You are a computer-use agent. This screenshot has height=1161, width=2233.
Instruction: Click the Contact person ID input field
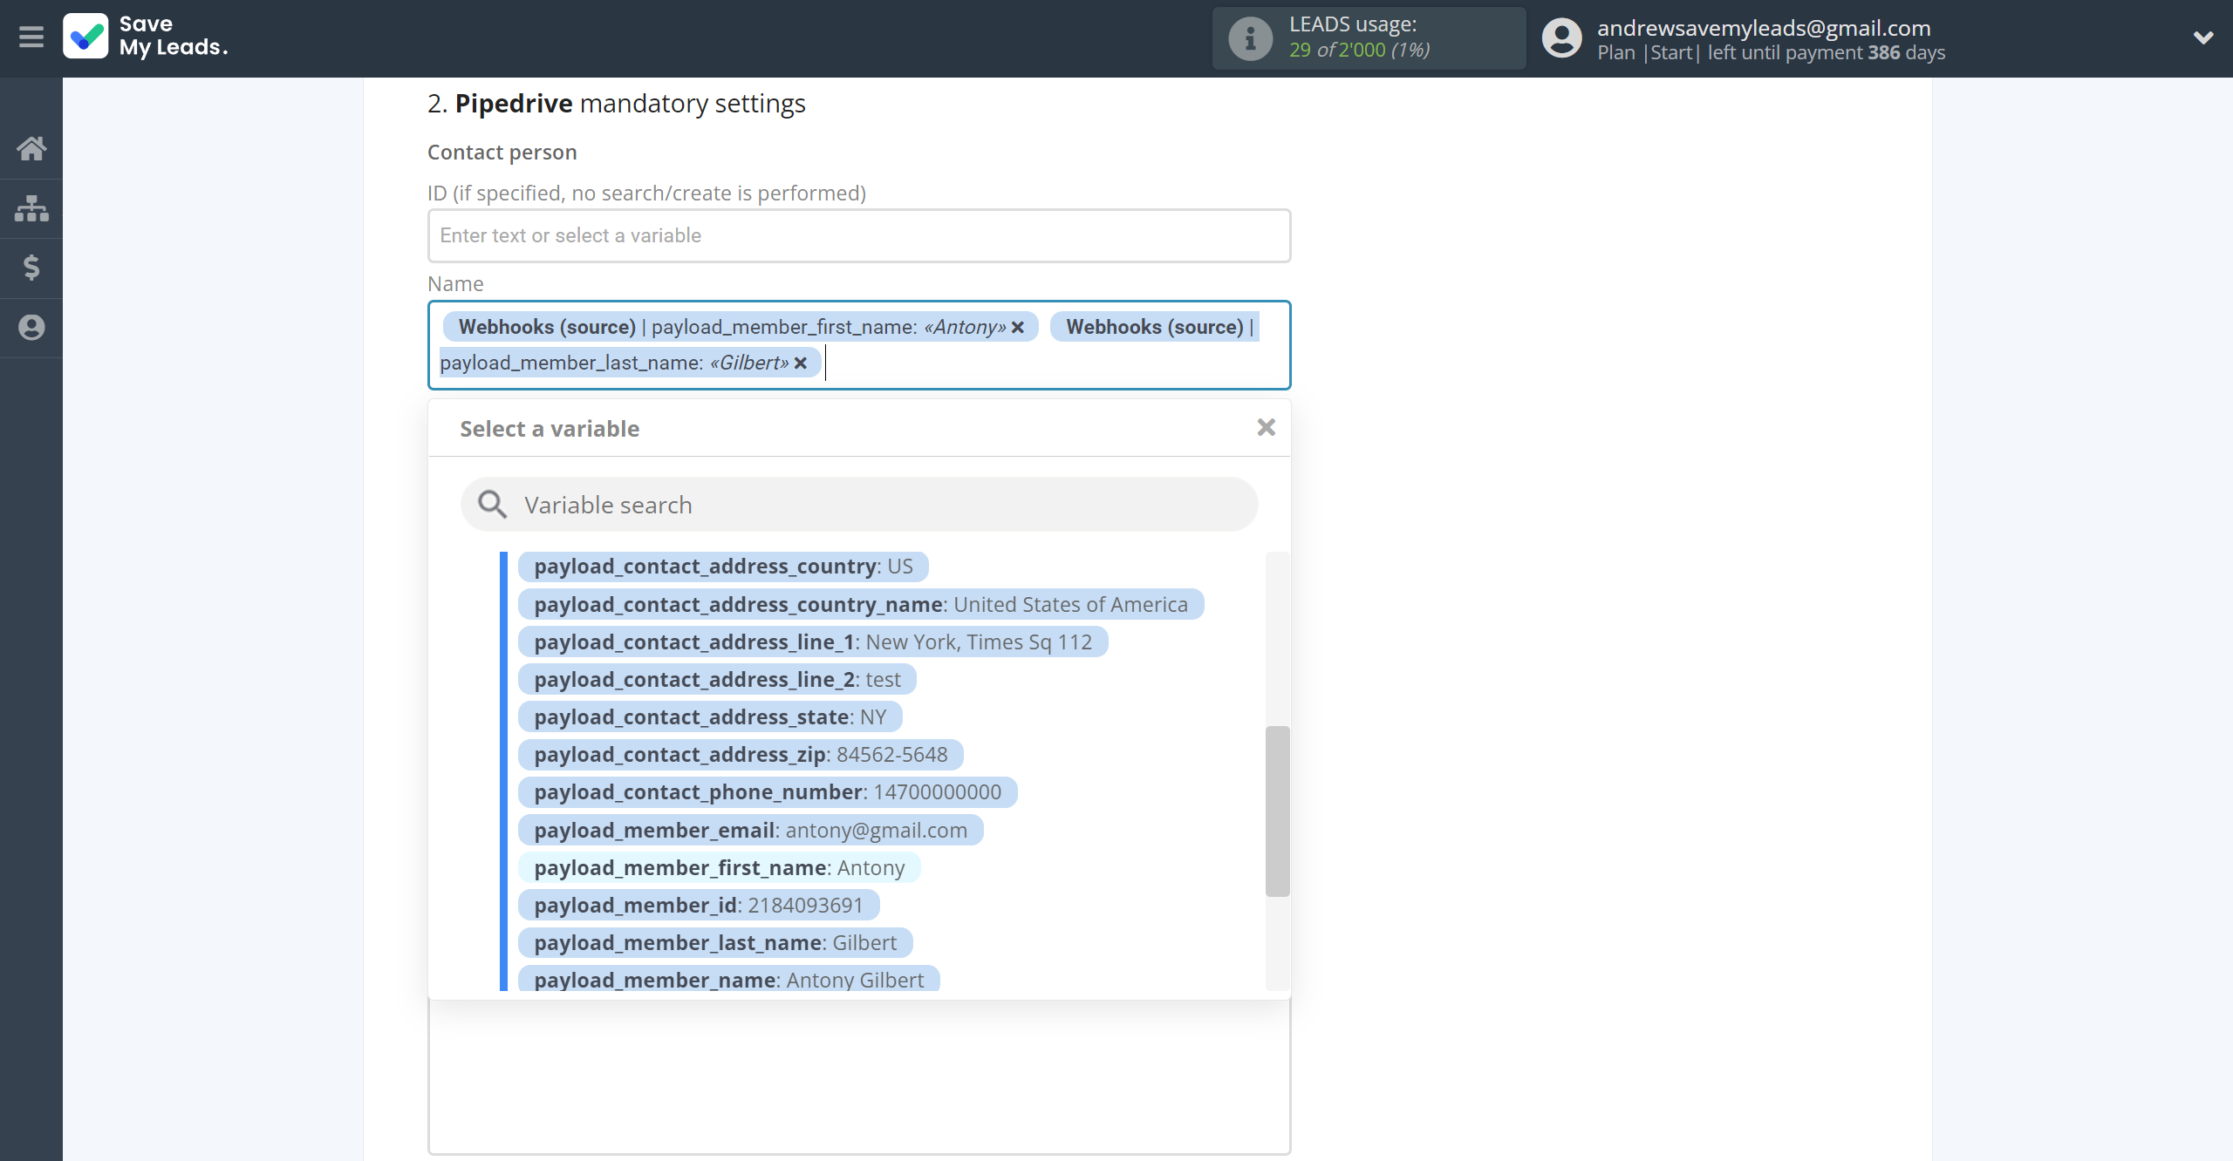point(859,235)
